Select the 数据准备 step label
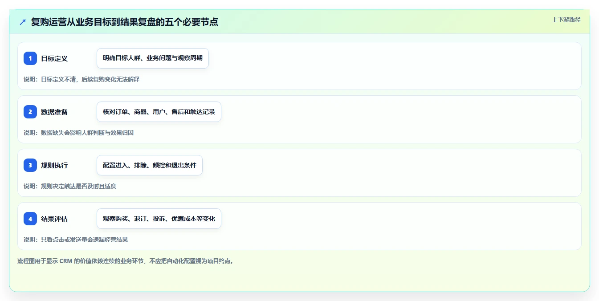This screenshot has height=301, width=599. coord(54,112)
